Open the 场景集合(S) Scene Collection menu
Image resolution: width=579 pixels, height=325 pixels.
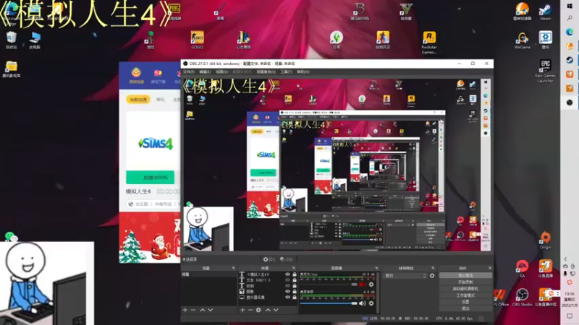tap(266, 71)
